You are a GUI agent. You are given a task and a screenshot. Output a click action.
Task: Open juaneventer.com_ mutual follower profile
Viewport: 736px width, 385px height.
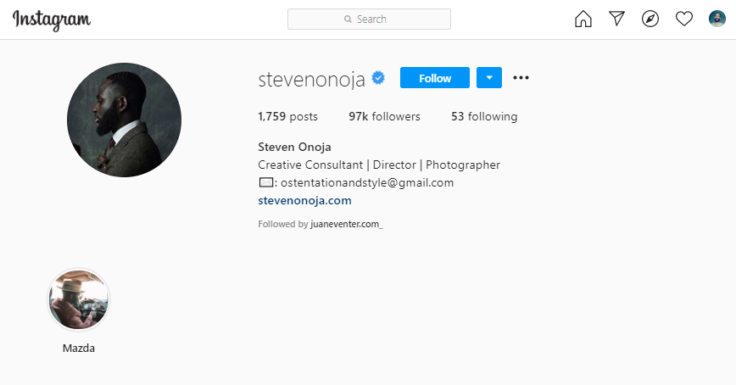coord(347,224)
